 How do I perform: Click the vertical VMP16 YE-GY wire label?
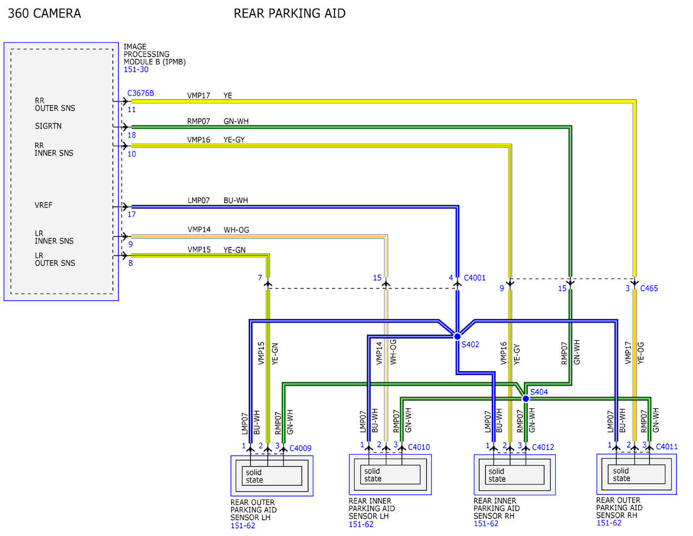[x=510, y=352]
